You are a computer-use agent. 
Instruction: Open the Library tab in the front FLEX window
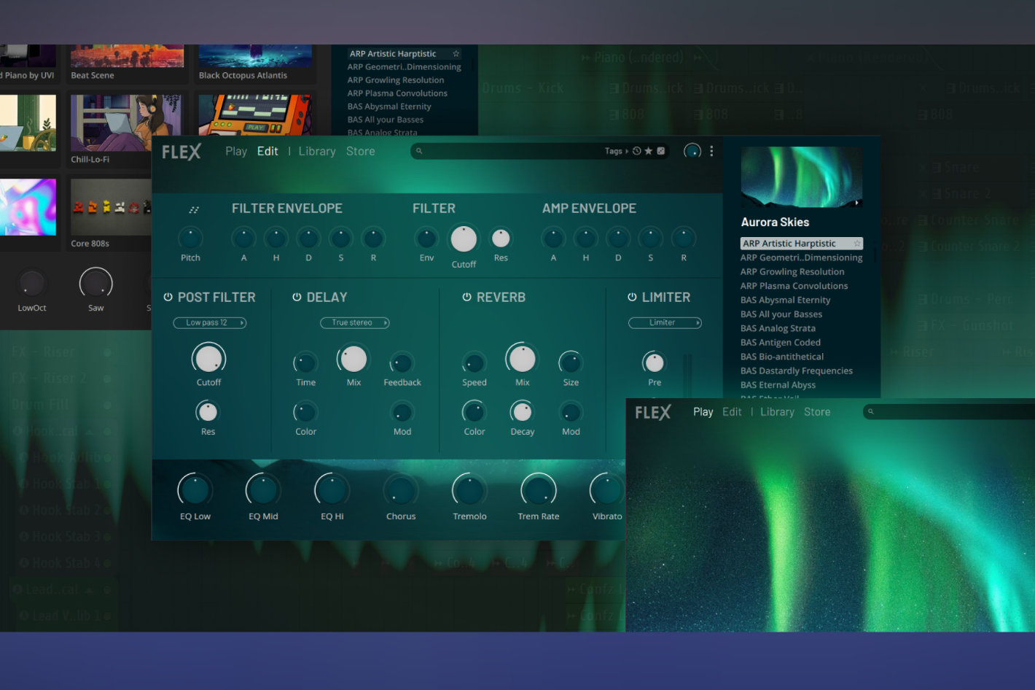(317, 151)
